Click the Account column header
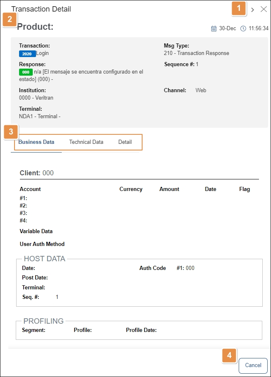271x377 pixels. pos(30,189)
